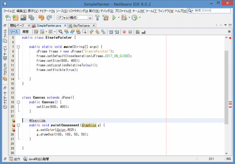Go to Next Bookmark icon
235x164 pixels.
point(97,31)
